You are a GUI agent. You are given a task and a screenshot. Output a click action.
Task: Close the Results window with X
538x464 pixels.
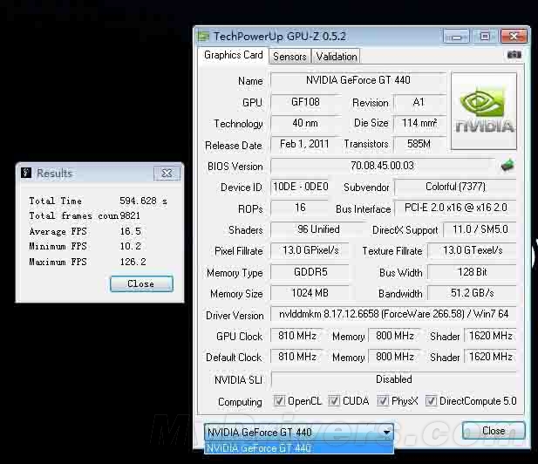pyautogui.click(x=167, y=173)
